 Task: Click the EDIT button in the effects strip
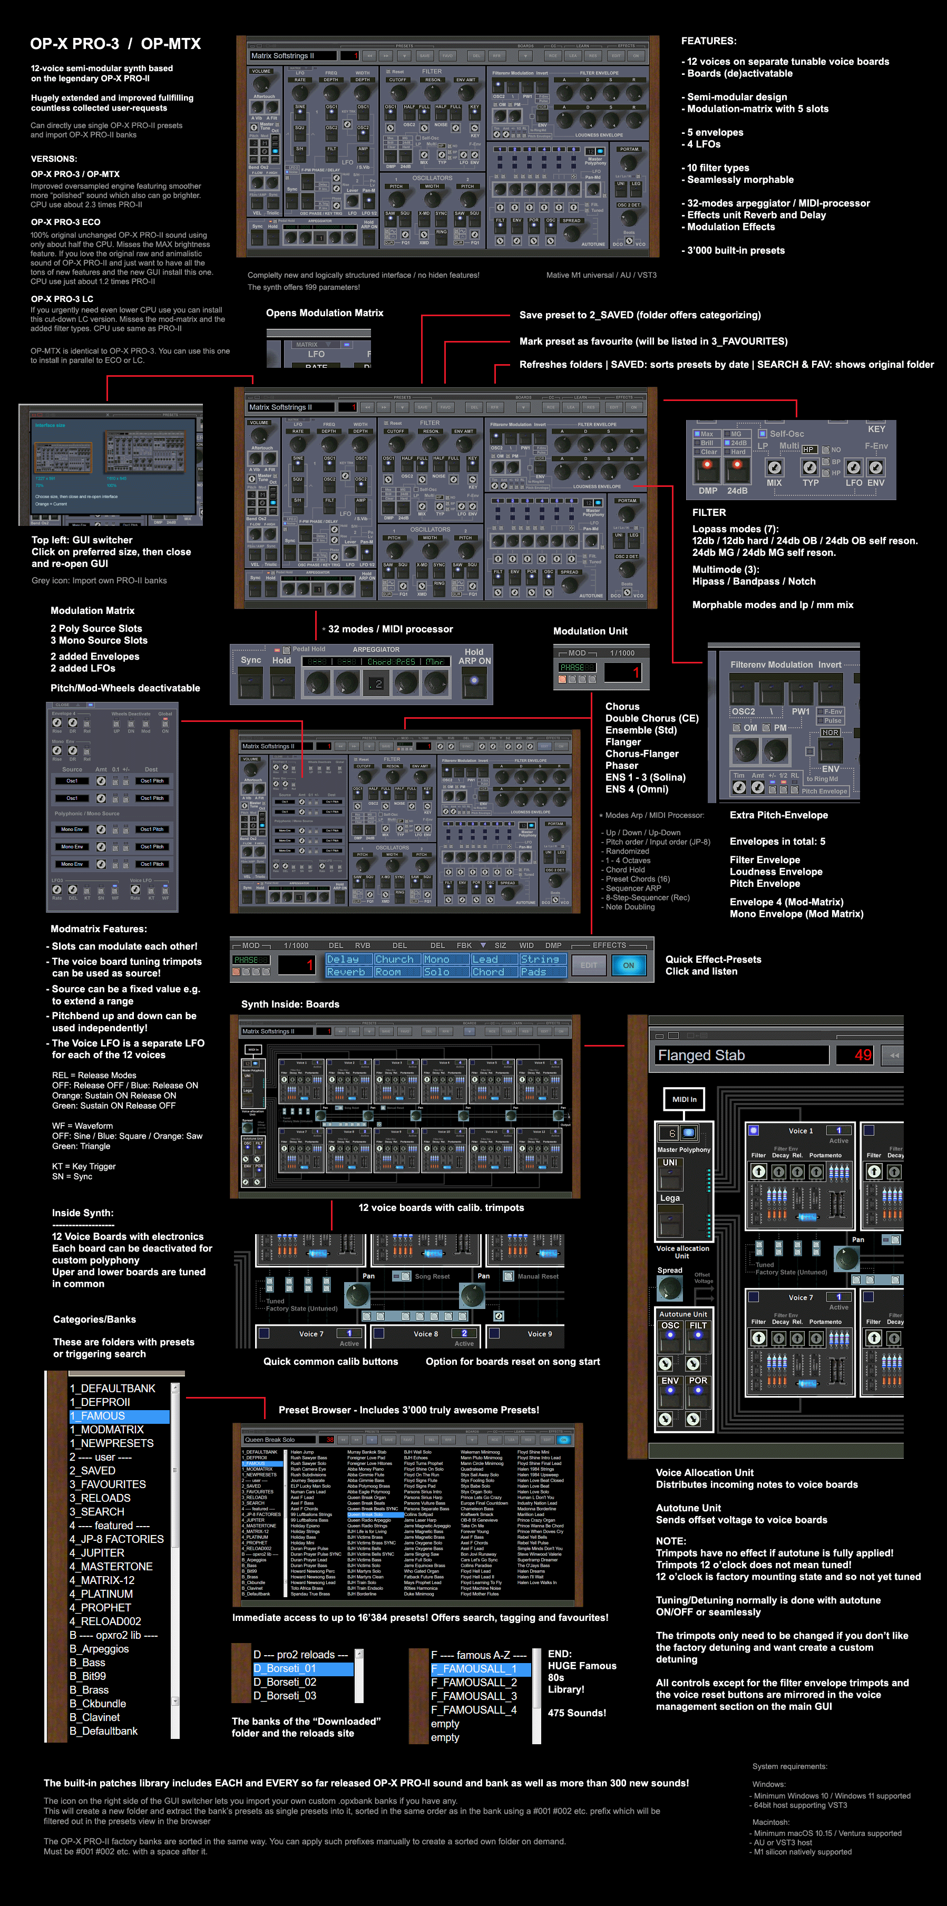pyautogui.click(x=589, y=965)
